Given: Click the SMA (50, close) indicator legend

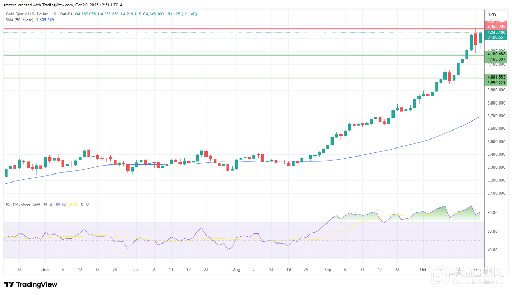Looking at the screenshot, I should 20,19.
